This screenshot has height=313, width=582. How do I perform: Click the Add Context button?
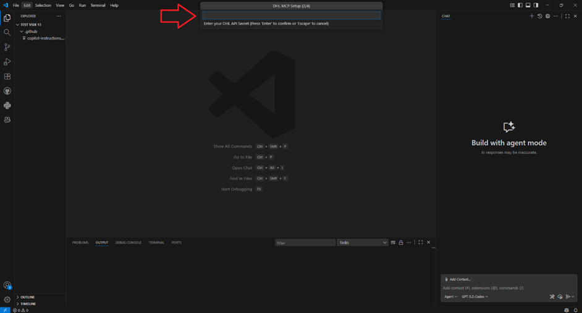[457, 280]
